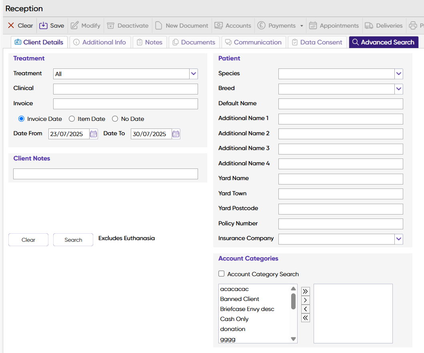Click the Save icon in toolbar
This screenshot has width=424, height=353.
[x=43, y=26]
